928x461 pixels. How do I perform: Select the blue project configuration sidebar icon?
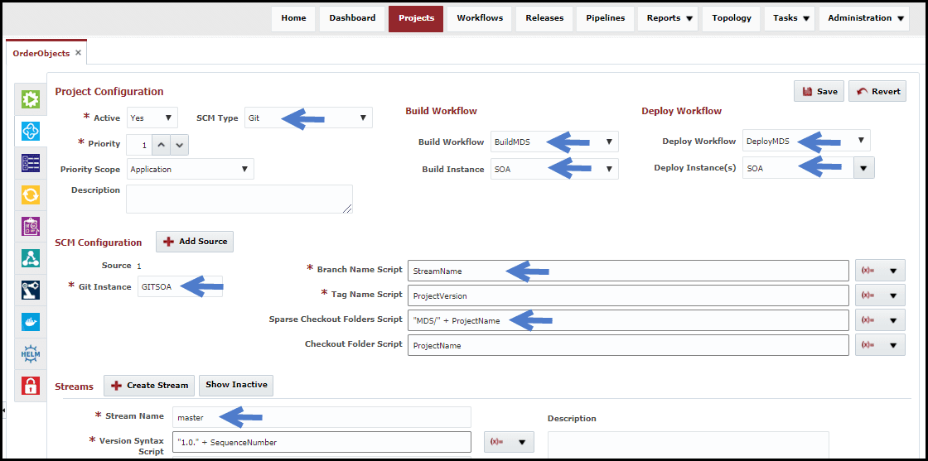point(30,131)
